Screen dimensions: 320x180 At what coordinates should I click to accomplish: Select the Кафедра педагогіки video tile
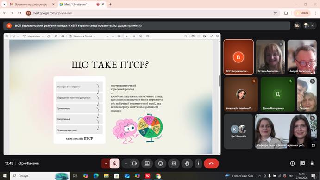(286, 131)
